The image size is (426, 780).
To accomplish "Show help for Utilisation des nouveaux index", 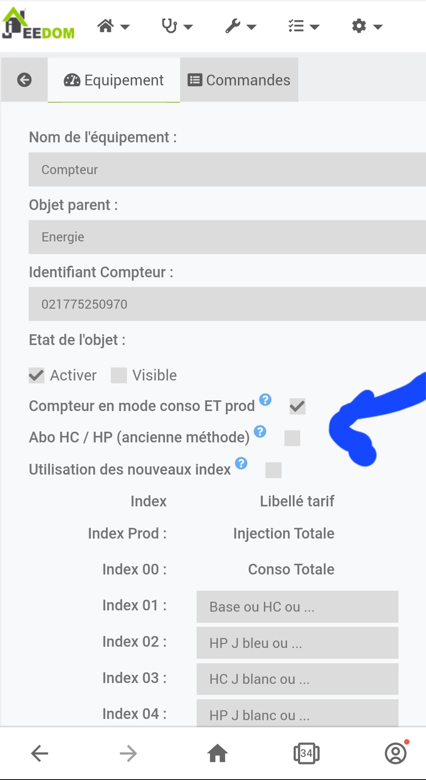I will [x=241, y=463].
